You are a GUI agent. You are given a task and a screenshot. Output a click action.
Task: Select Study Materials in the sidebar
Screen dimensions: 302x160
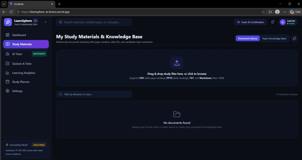(26, 44)
